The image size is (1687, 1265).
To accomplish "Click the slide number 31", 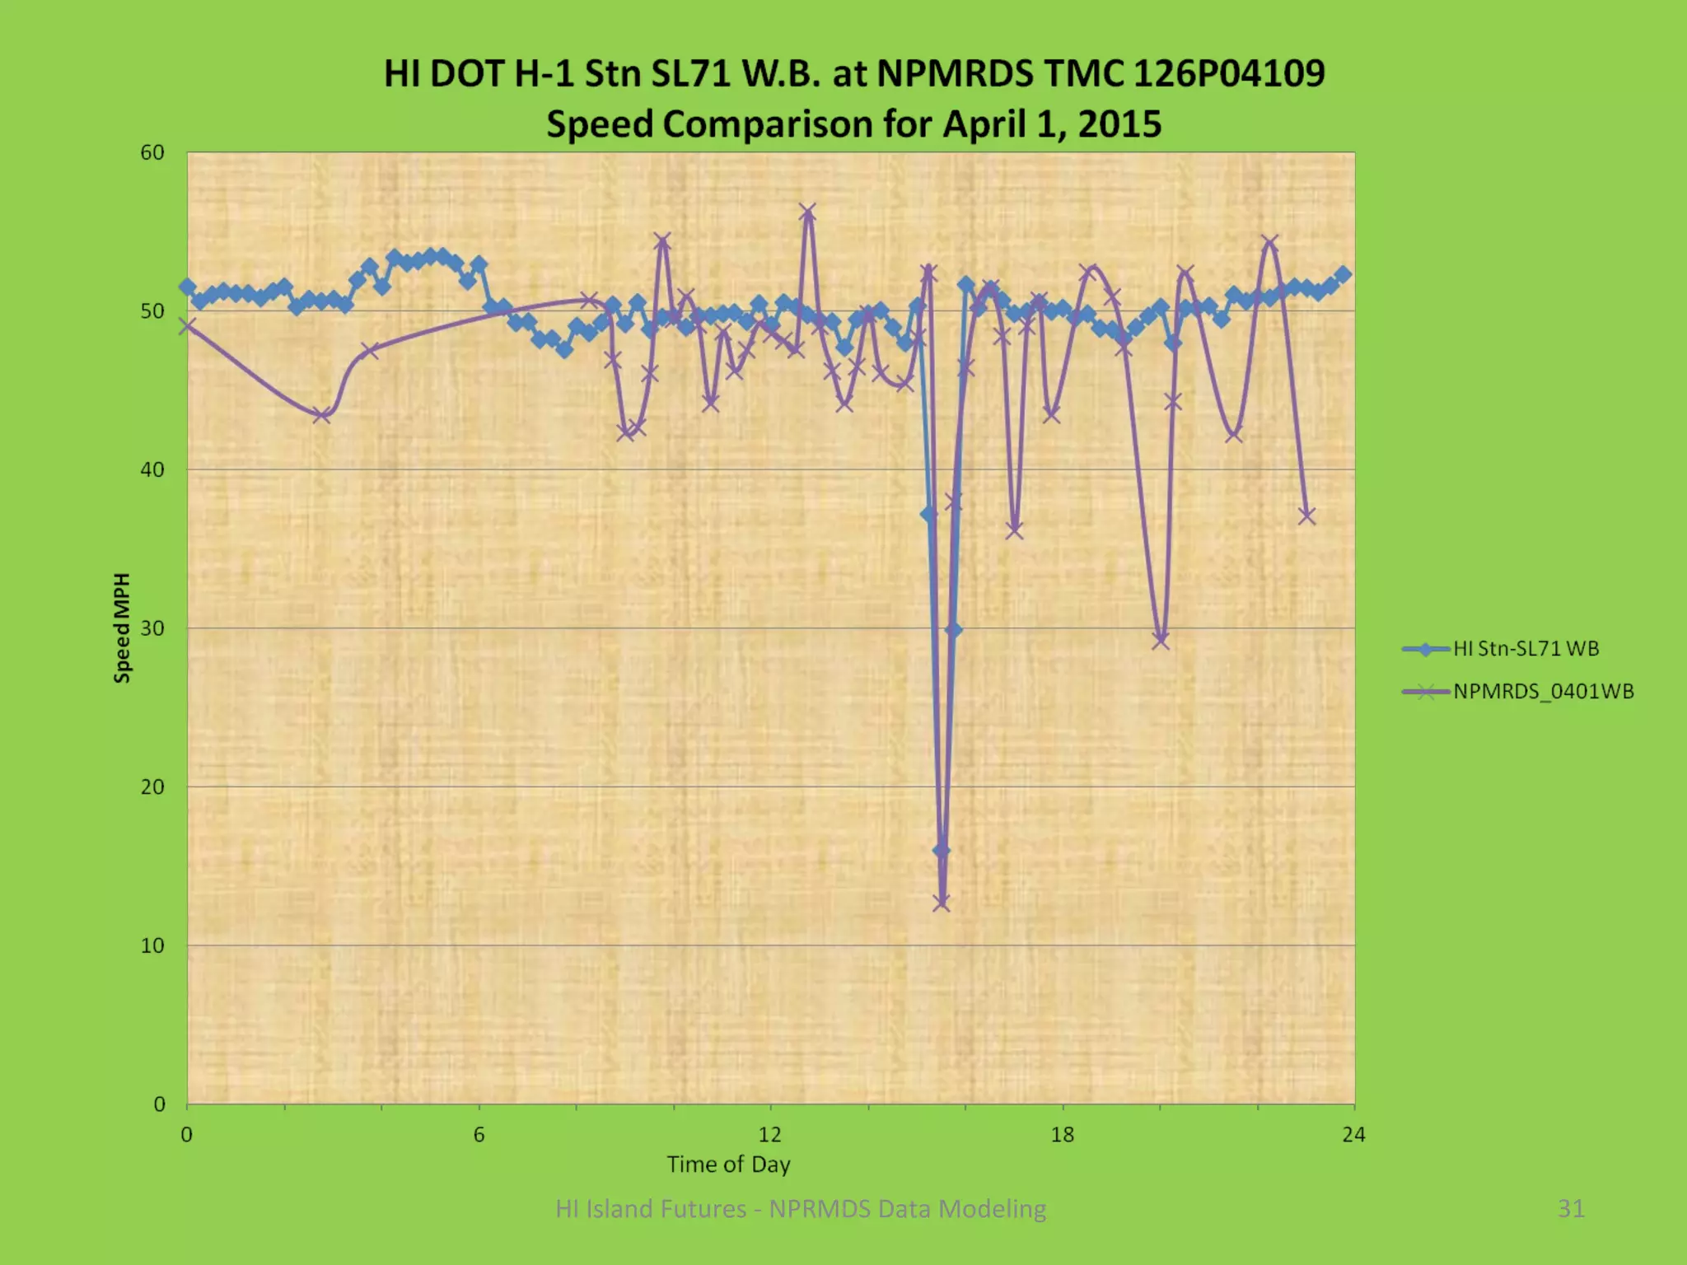I will point(1571,1208).
